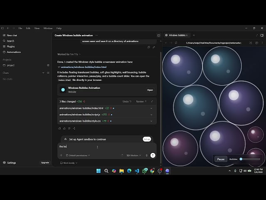Open the Default permissions dropdown
The height and width of the screenshot is (200, 266).
tap(78, 155)
